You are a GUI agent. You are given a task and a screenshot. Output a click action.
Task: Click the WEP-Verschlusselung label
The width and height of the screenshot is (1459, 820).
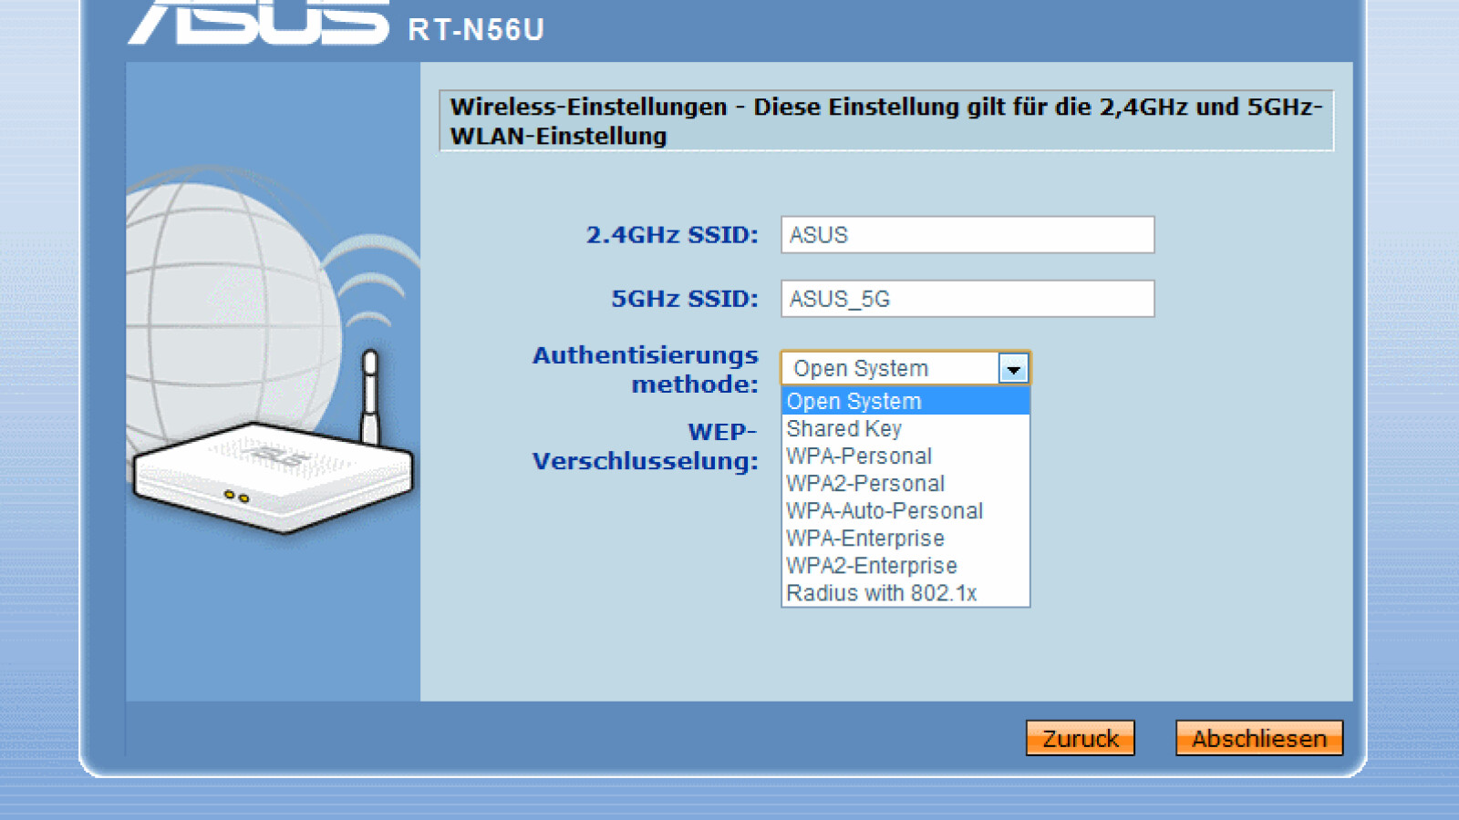pyautogui.click(x=643, y=446)
